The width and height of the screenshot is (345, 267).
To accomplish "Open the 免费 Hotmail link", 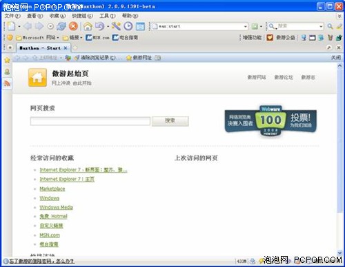I will tap(53, 216).
